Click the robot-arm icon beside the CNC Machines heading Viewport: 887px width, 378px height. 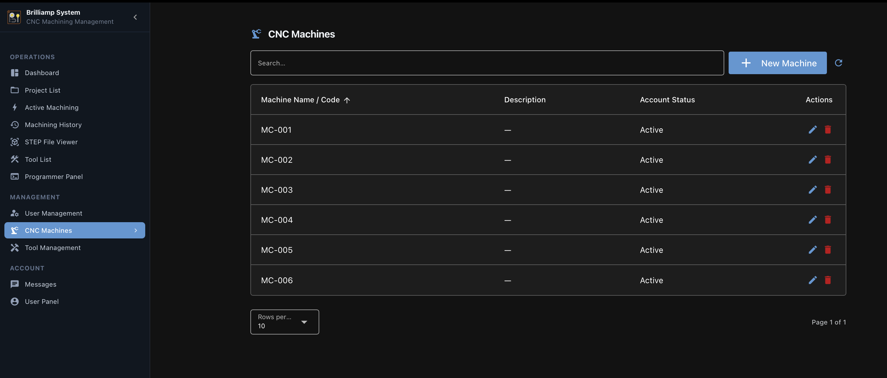coord(256,34)
